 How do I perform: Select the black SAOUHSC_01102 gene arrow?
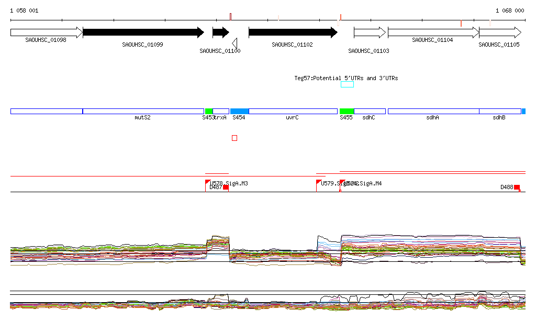(x=293, y=32)
